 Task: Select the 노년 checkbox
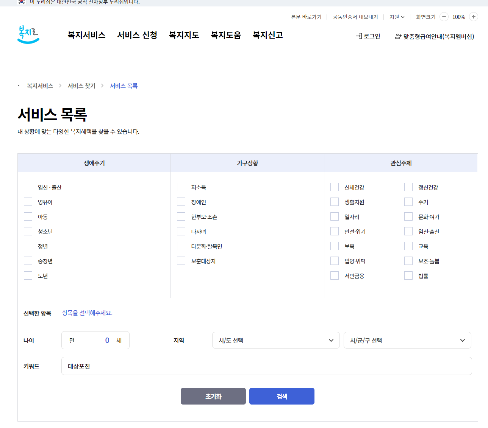pos(28,275)
